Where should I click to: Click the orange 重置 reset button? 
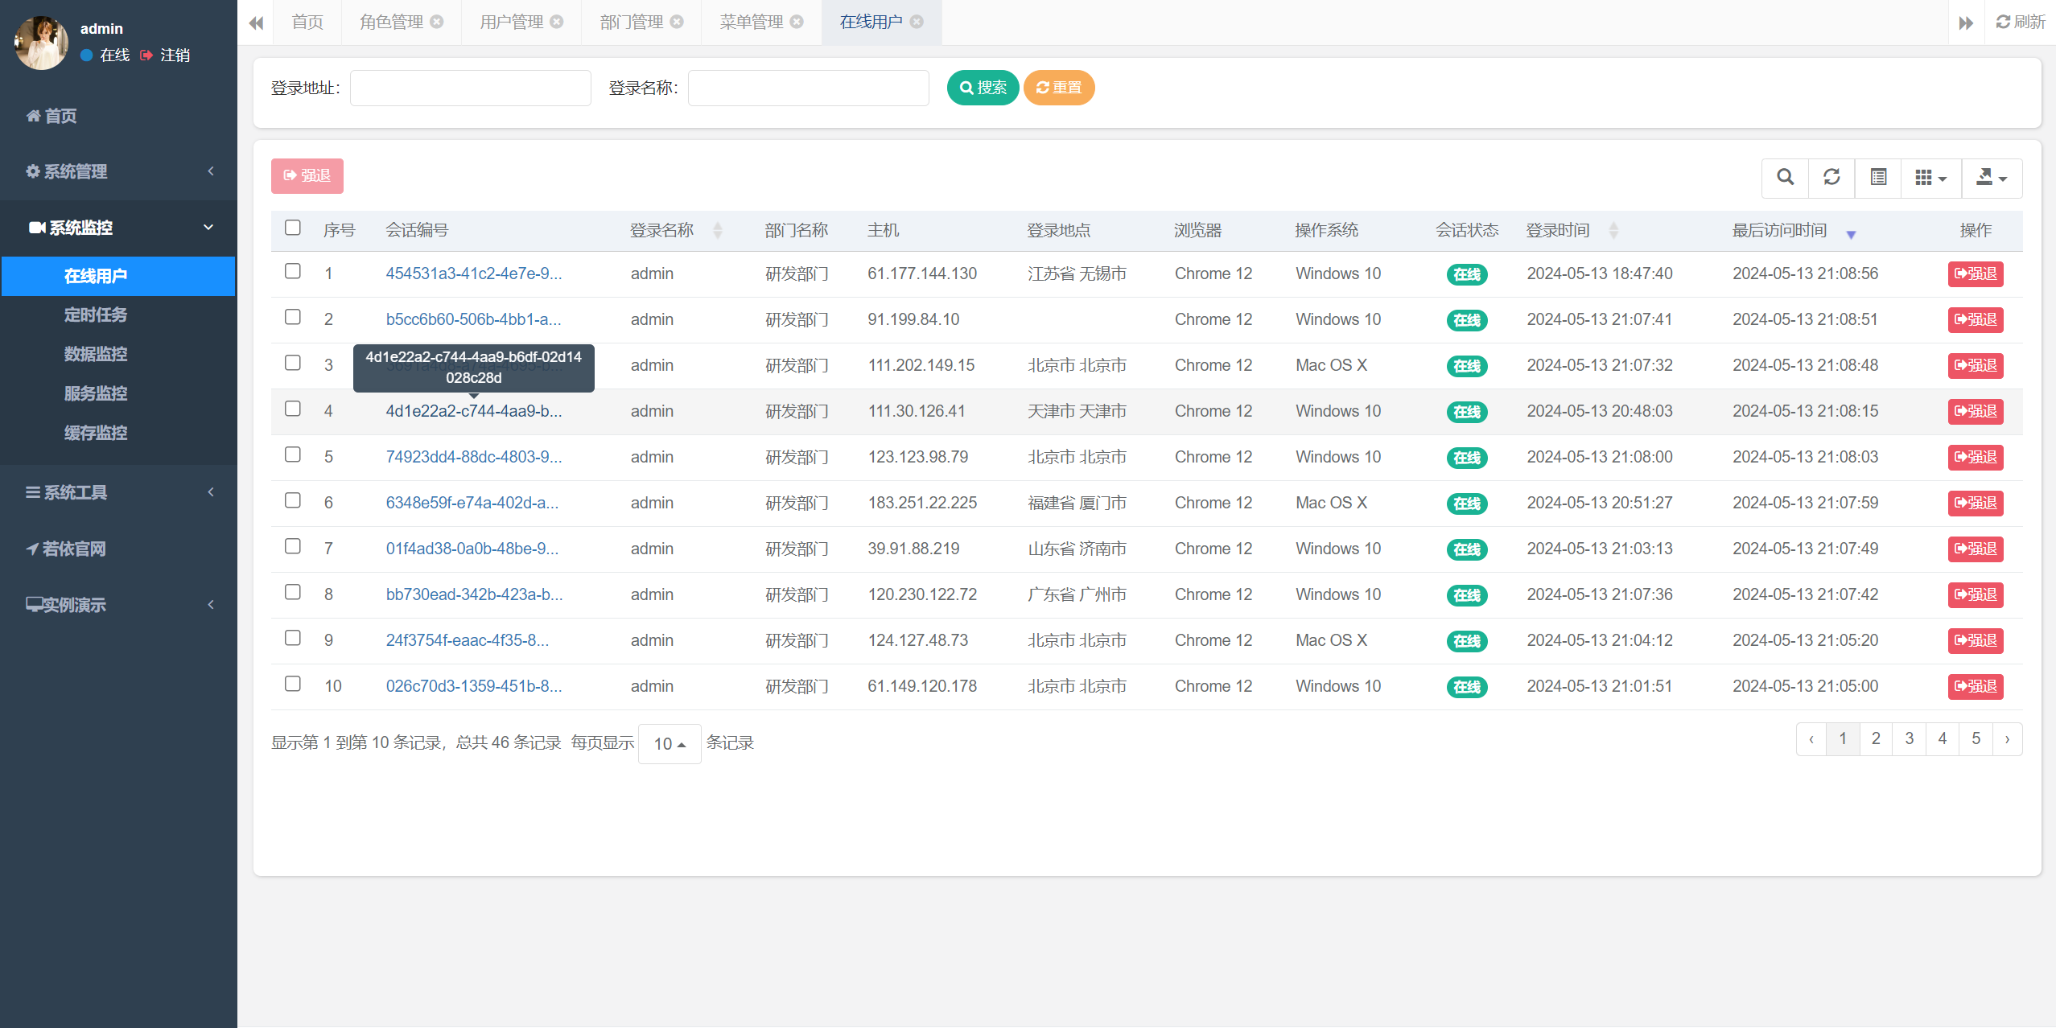pos(1058,88)
